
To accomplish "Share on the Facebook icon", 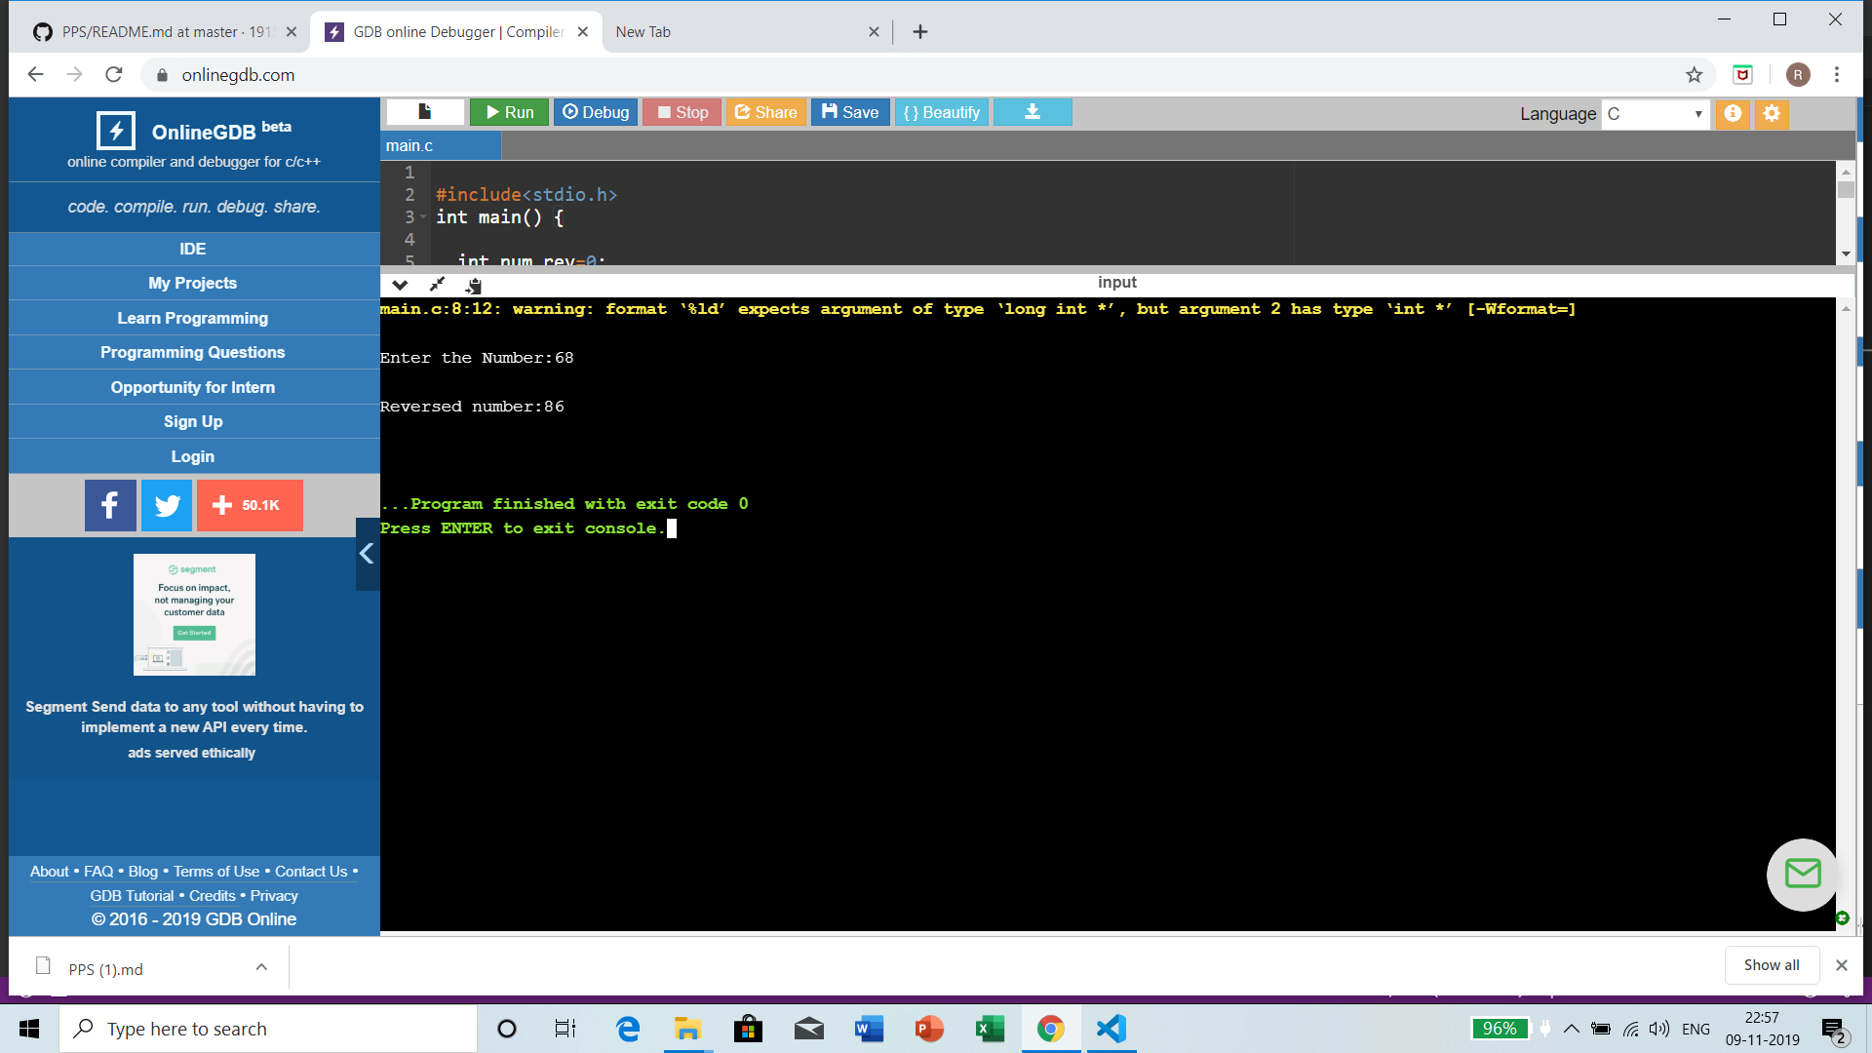I will (110, 505).
